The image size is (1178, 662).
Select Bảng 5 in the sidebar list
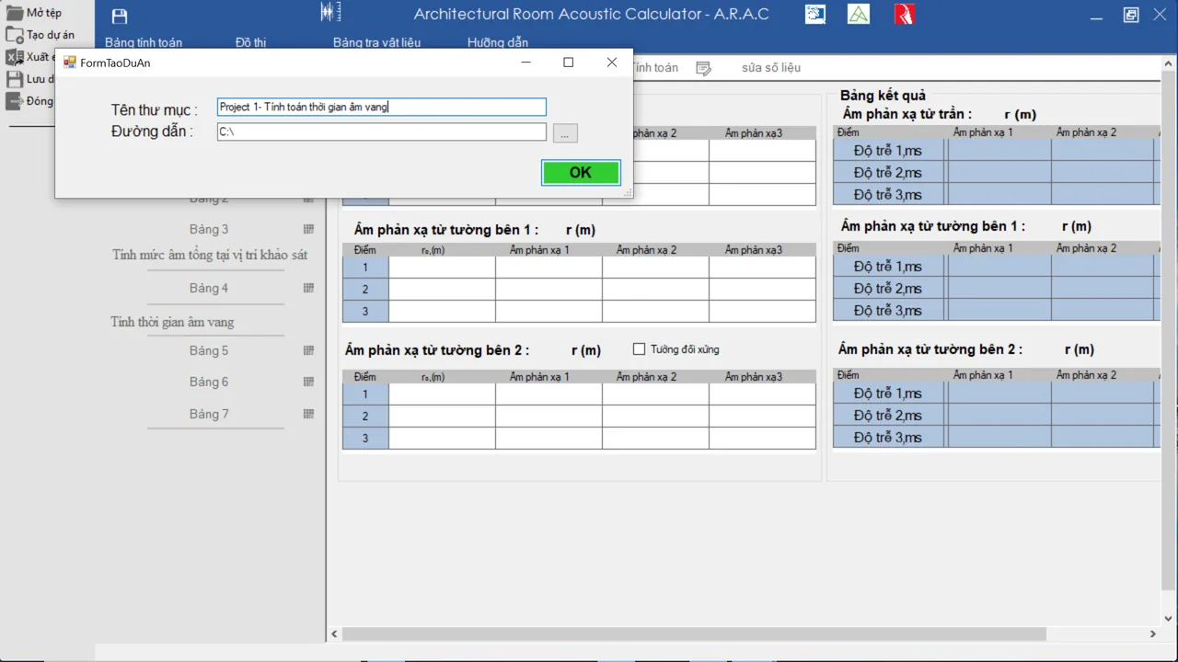point(209,350)
